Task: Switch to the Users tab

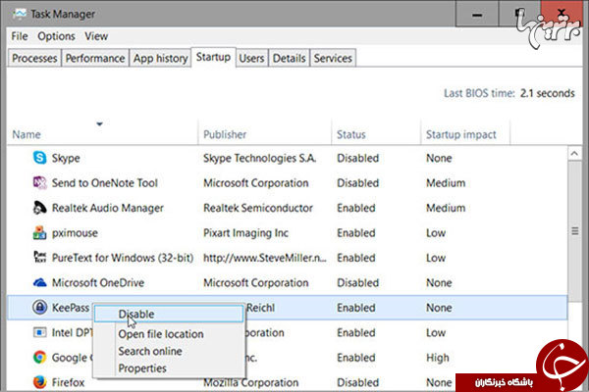Action: 251,58
